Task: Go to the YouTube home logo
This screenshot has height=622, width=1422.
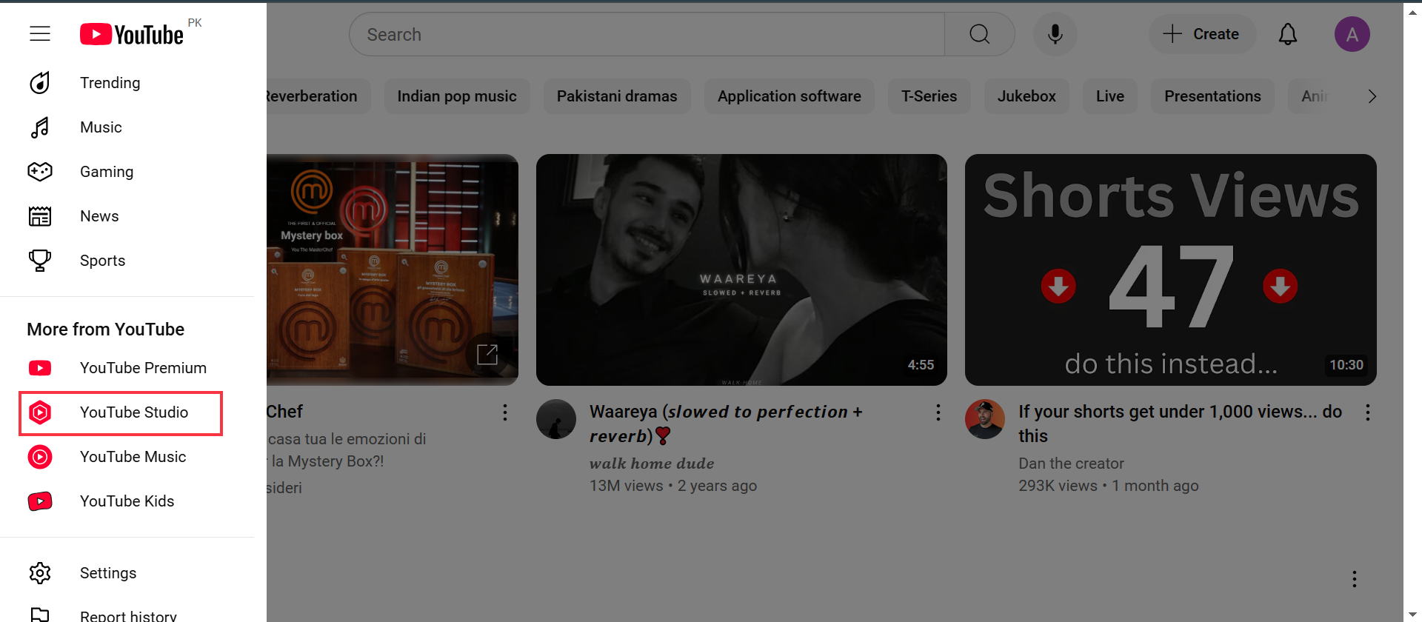Action: [132, 34]
